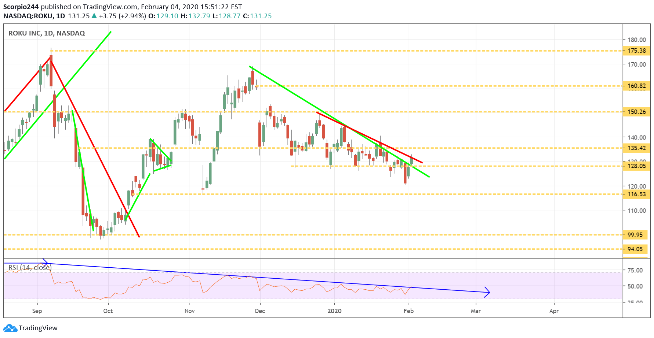
Task: Click the Apr label on time axis
Action: pyautogui.click(x=554, y=311)
